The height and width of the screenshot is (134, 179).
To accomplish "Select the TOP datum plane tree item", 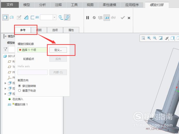I will point(11,67).
